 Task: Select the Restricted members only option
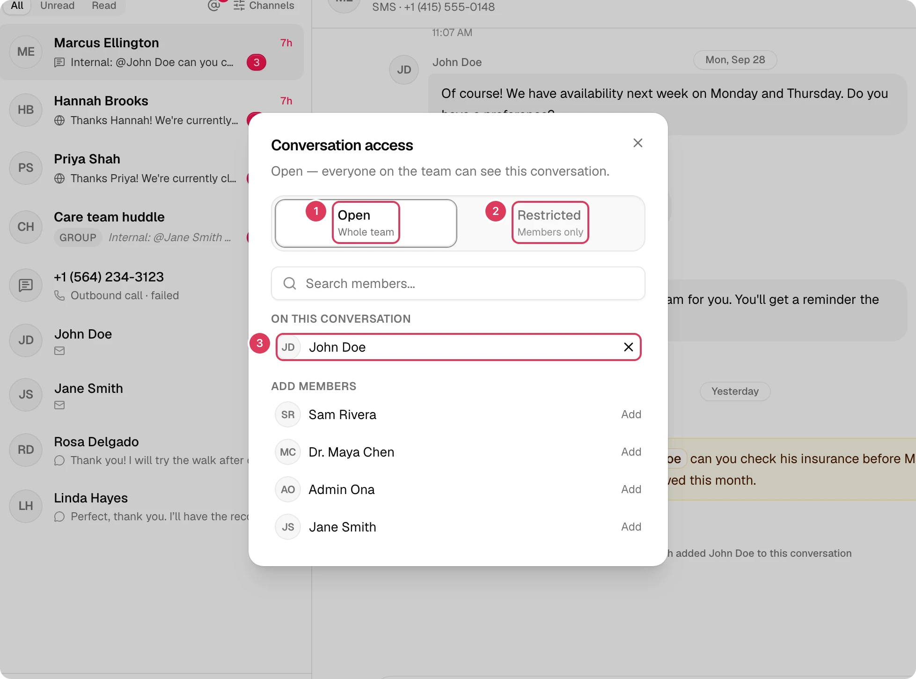(x=550, y=223)
